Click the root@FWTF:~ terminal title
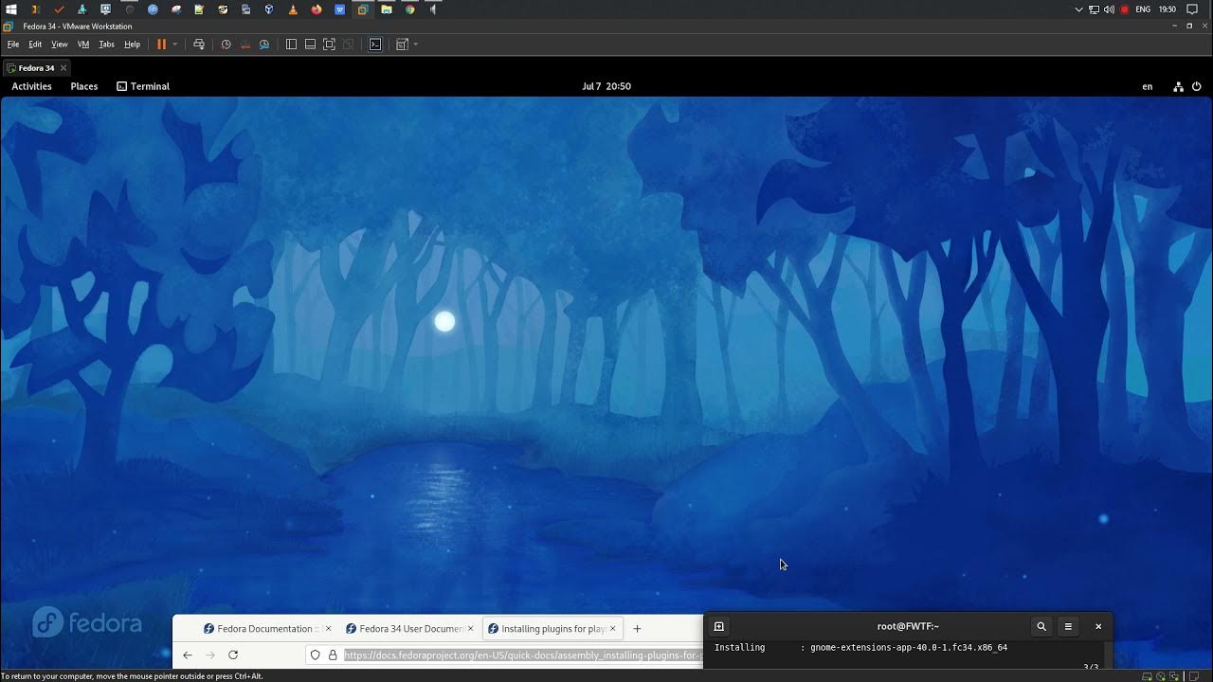This screenshot has height=682, width=1213. click(x=908, y=626)
